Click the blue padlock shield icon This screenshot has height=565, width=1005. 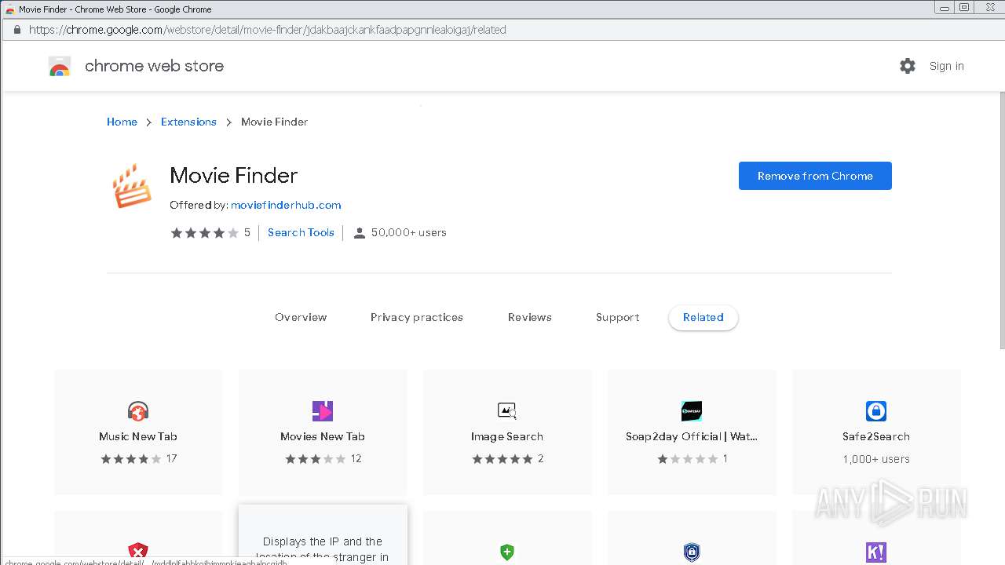(692, 552)
